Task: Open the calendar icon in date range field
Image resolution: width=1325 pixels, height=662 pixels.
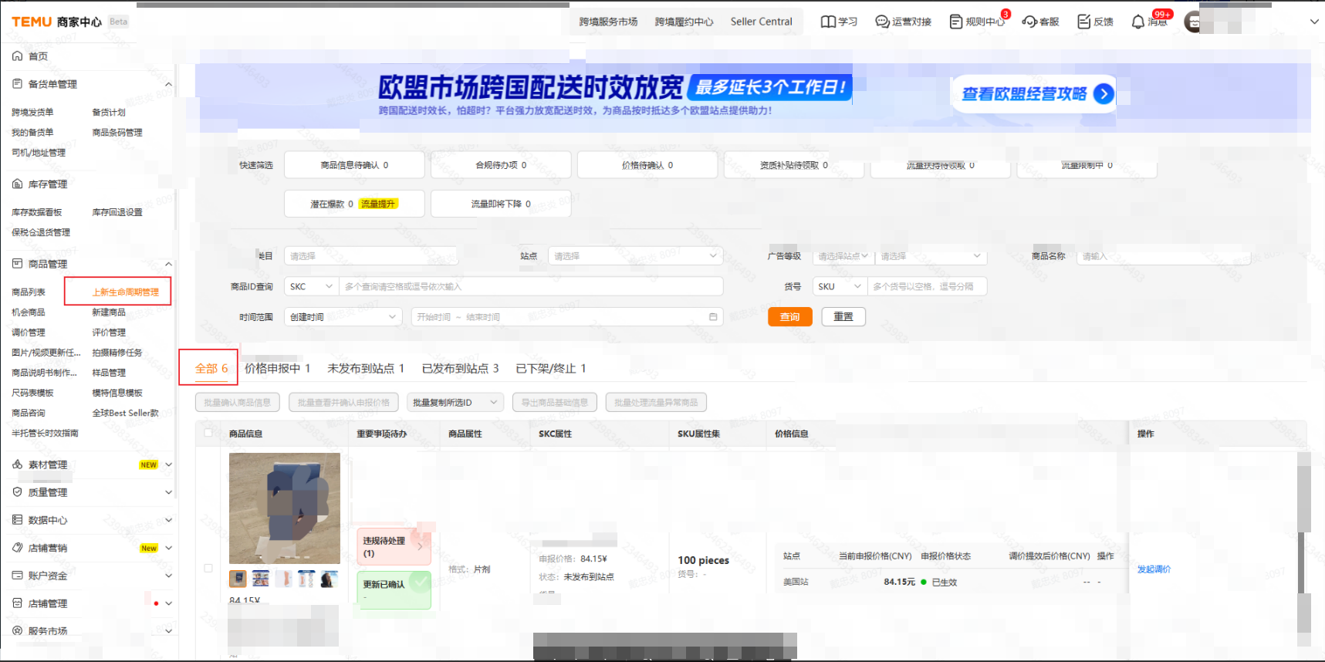Action: 713,317
